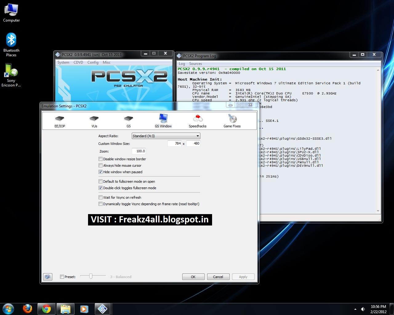Click the USBnull.dll plugin log entry
This screenshot has width=394, height=315.
[x=291, y=159]
